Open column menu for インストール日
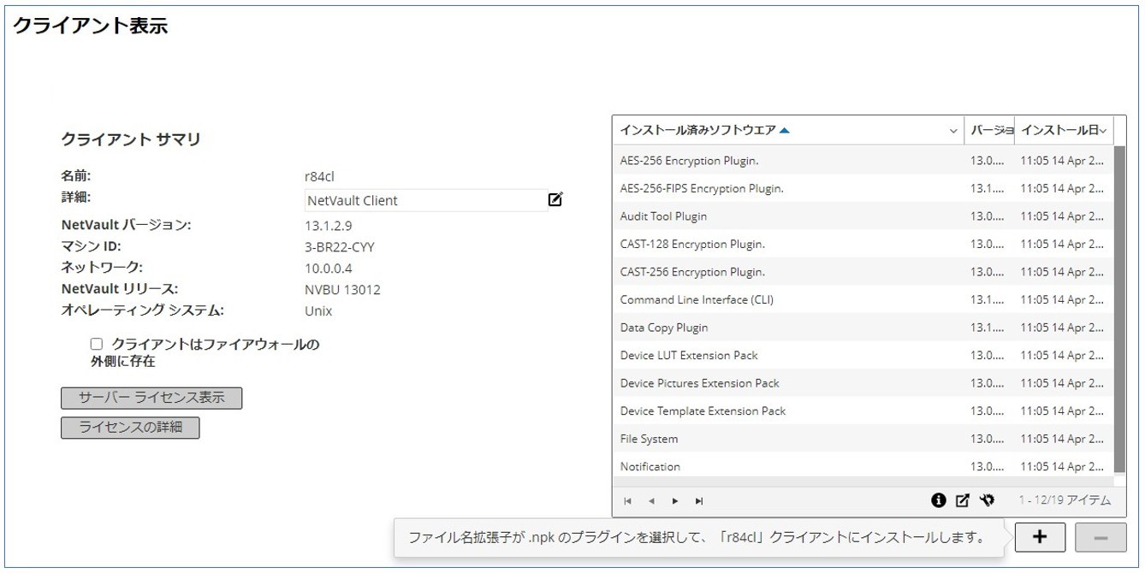This screenshot has height=573, width=1145. (x=1103, y=131)
